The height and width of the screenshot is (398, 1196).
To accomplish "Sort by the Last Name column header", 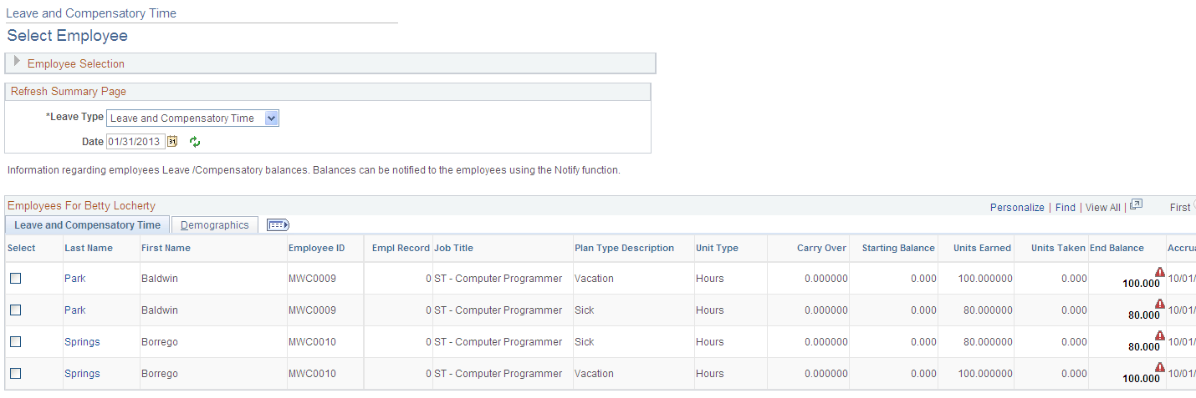I will (x=89, y=248).
